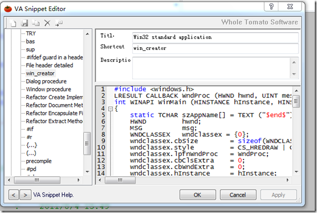Click the #include <windows.h> code line
This screenshot has width=317, height=213.
click(154, 89)
